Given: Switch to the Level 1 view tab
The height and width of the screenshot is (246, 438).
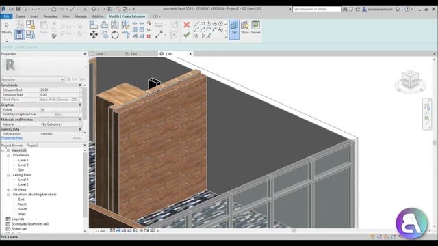Looking at the screenshot, I should click(101, 54).
